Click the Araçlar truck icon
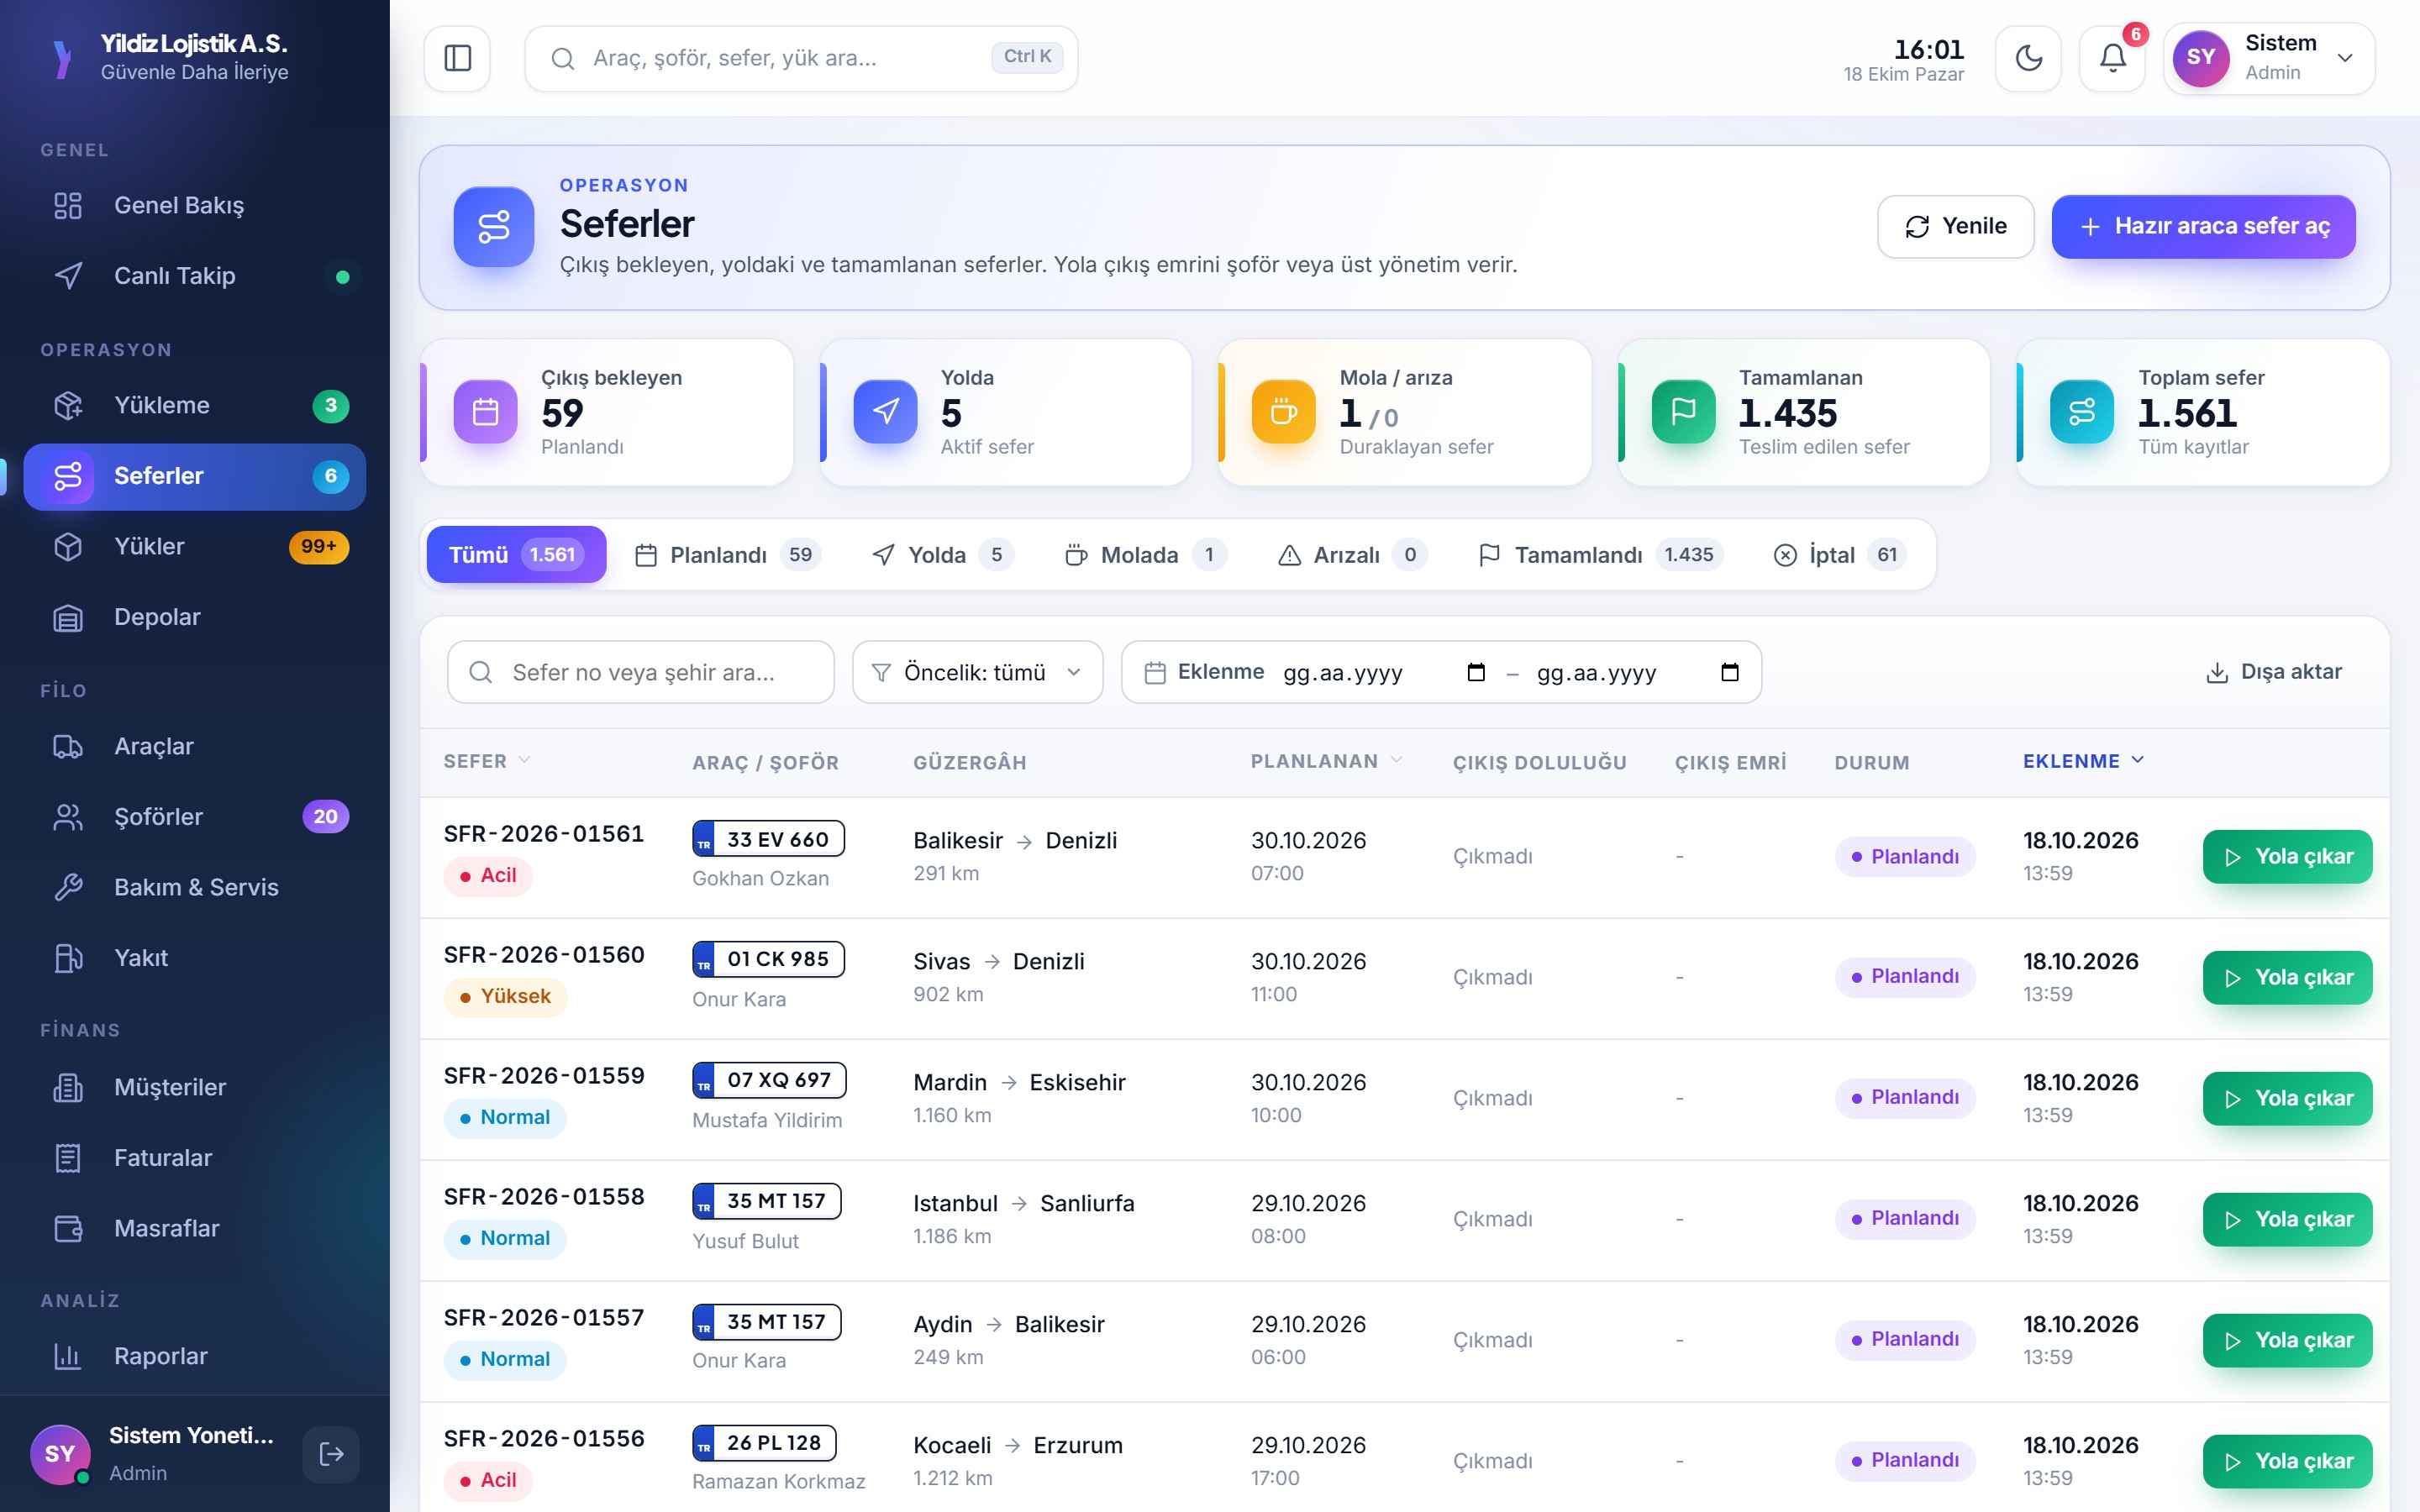The height and width of the screenshot is (1512, 2420). (x=68, y=747)
